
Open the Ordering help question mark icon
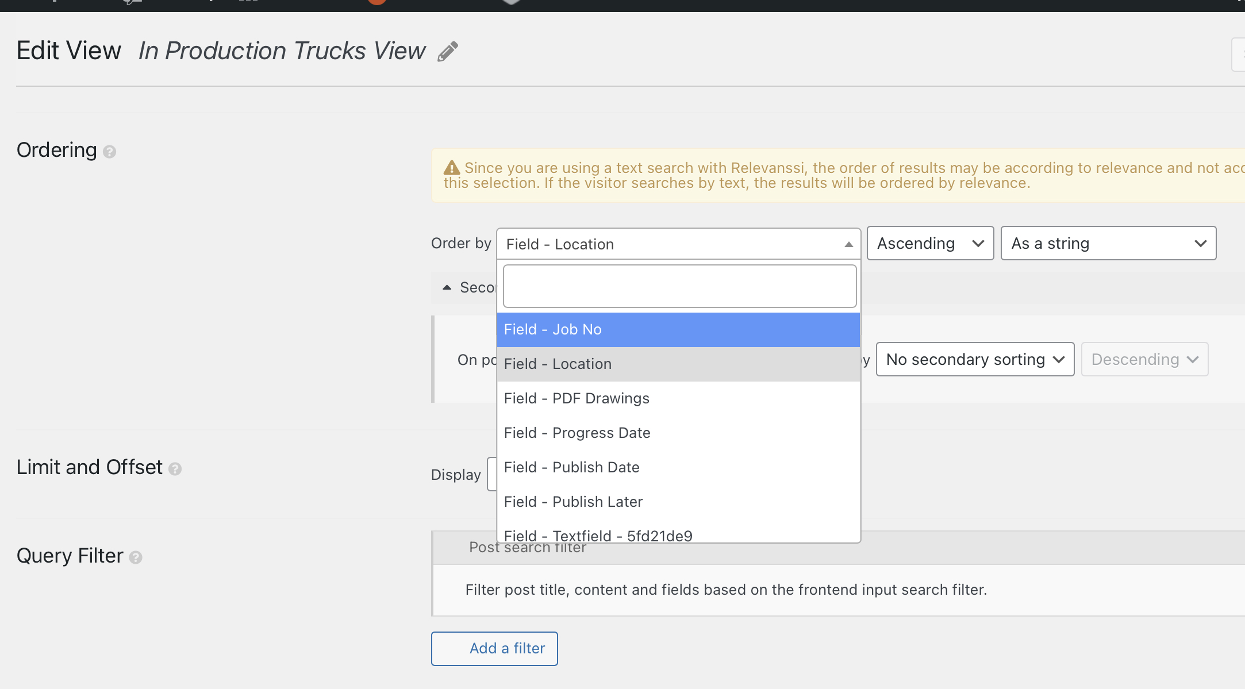tap(109, 152)
